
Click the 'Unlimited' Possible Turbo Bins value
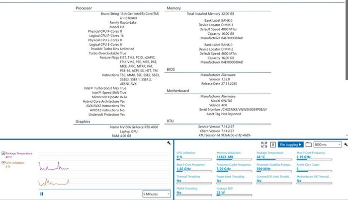pos(127,49)
